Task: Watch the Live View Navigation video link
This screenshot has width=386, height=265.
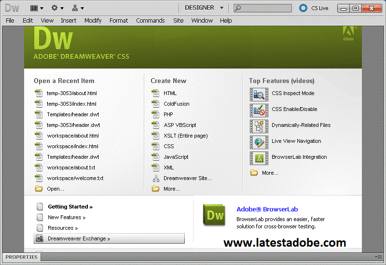Action: 296,141
